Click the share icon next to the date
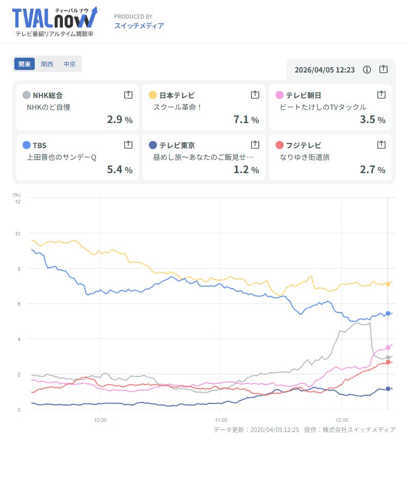 (x=383, y=69)
